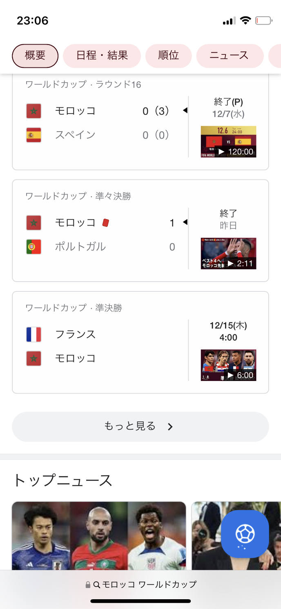Tap the Portugal flag icon

click(33, 247)
